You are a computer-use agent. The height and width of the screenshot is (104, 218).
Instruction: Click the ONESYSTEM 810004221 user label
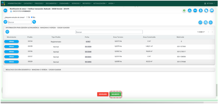point(20,11)
